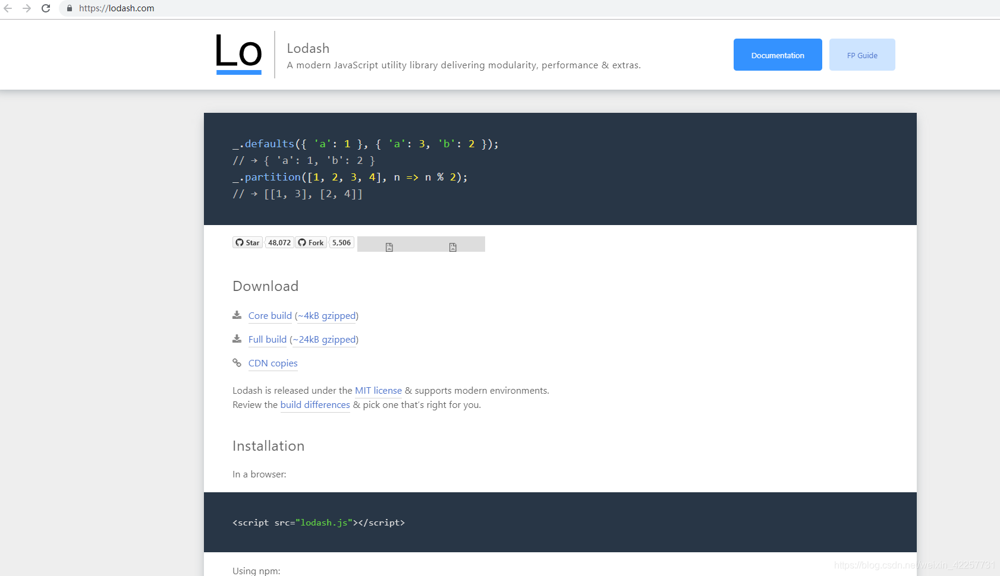Go forward using the browser forward arrow
1000x576 pixels.
pyautogui.click(x=27, y=8)
